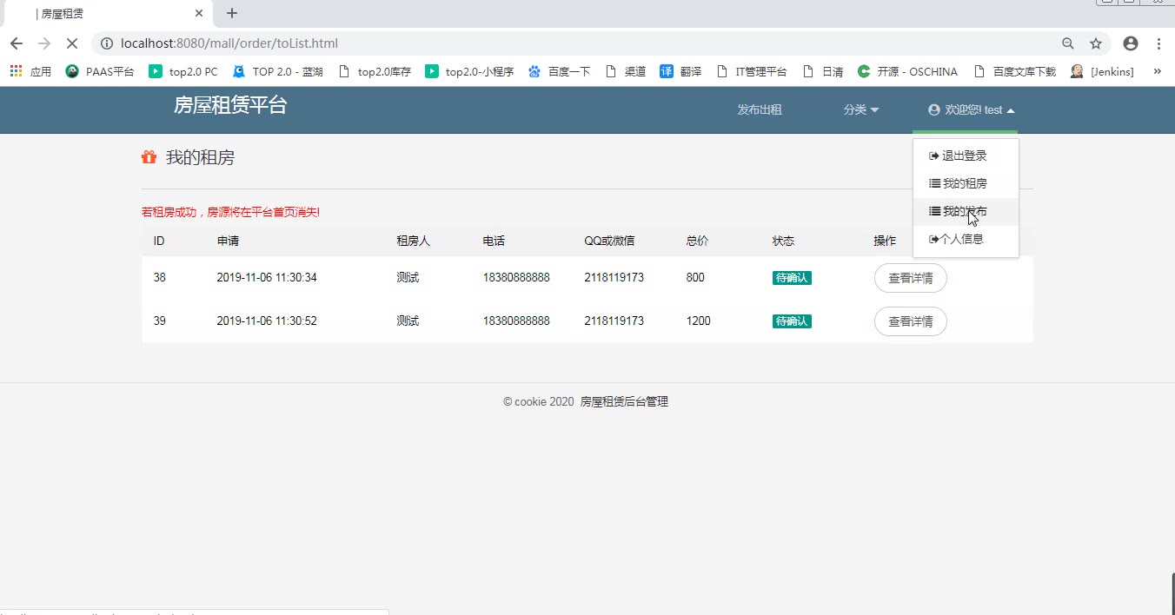Bookmark this page with star icon
Image resolution: width=1175 pixels, height=615 pixels.
point(1096,43)
